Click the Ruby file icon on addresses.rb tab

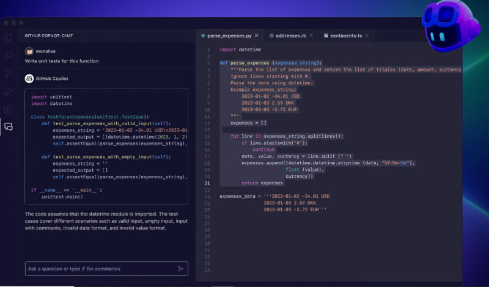click(271, 35)
